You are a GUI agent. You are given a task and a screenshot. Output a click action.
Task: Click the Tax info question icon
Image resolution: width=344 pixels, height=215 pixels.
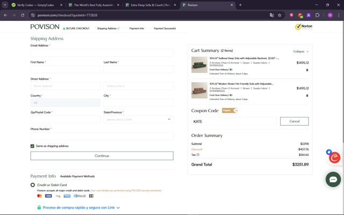tap(198, 155)
